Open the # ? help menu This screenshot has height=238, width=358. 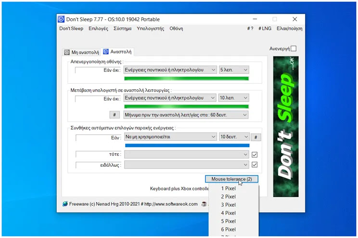[x=250, y=28]
